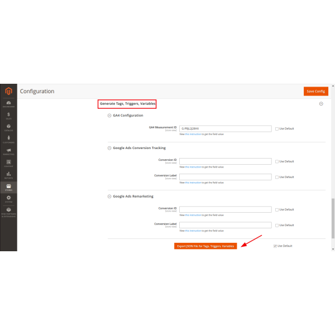The image size is (335, 335).
Task: Click the Magento logo in the sidebar
Action: [x=8, y=92]
